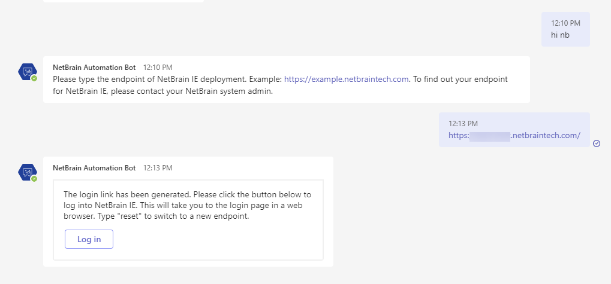Viewport: 611px width, 284px height.
Task: Click the "Please type the endpoint" message text
Action: [x=168, y=79]
